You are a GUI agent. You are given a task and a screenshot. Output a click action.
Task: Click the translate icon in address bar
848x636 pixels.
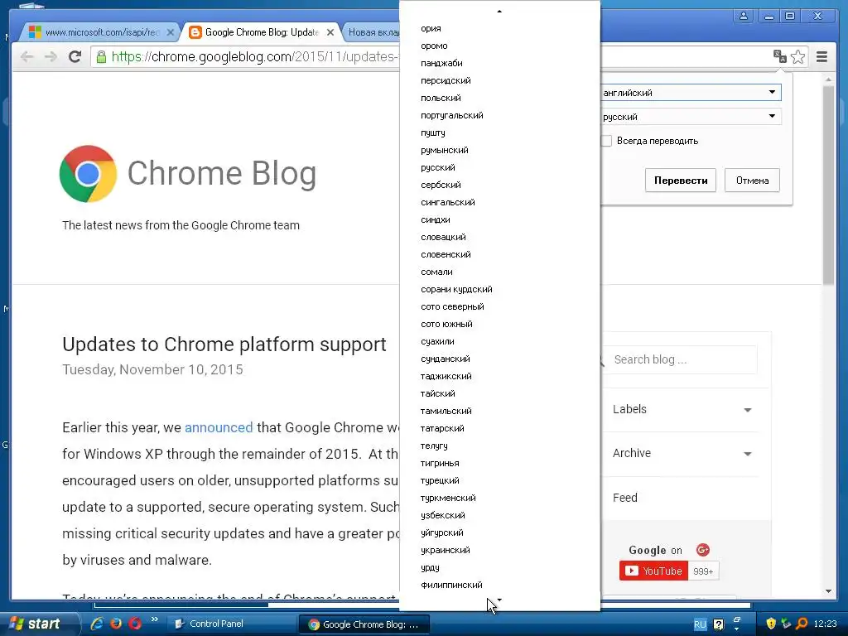[x=780, y=56]
